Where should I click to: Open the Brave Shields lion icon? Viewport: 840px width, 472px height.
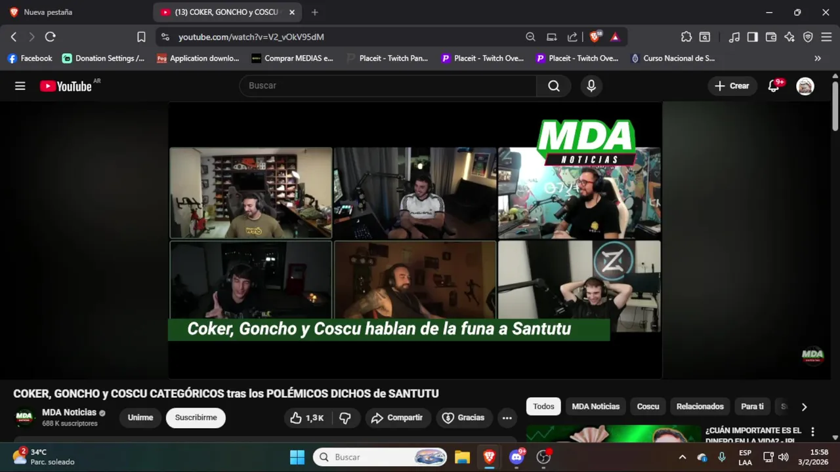coord(595,37)
